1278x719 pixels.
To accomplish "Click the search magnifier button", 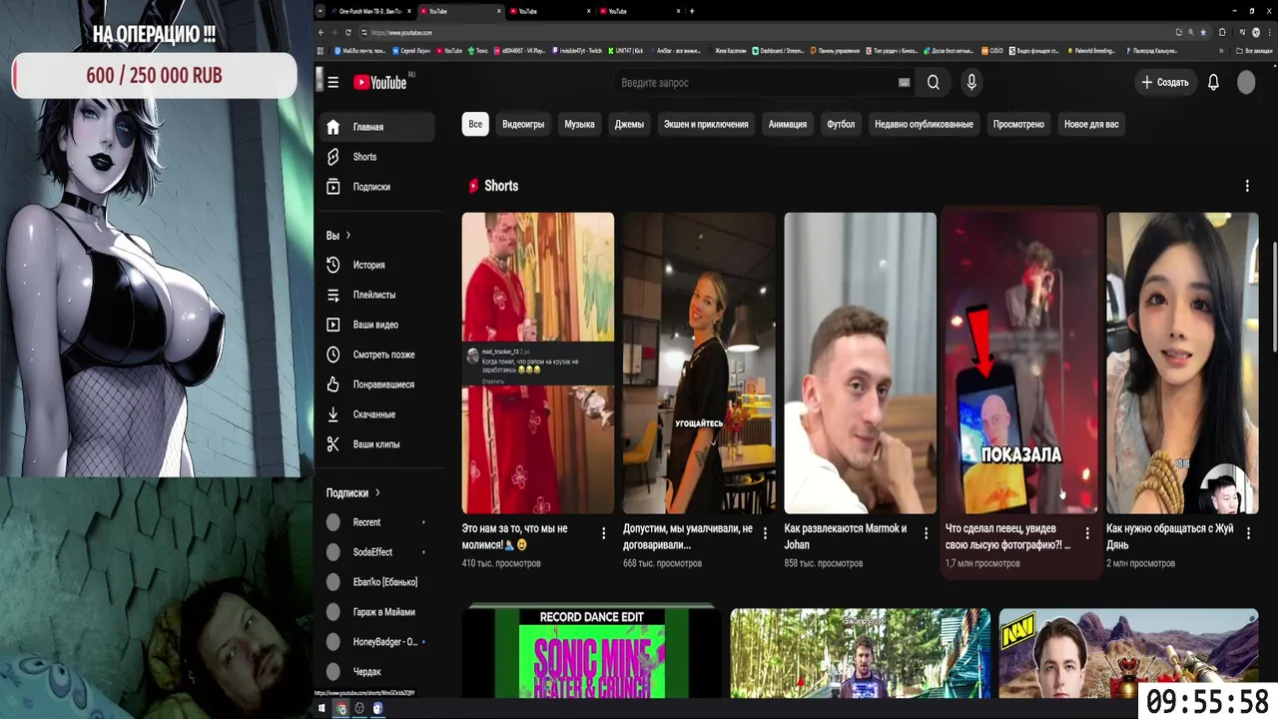I will (x=933, y=83).
